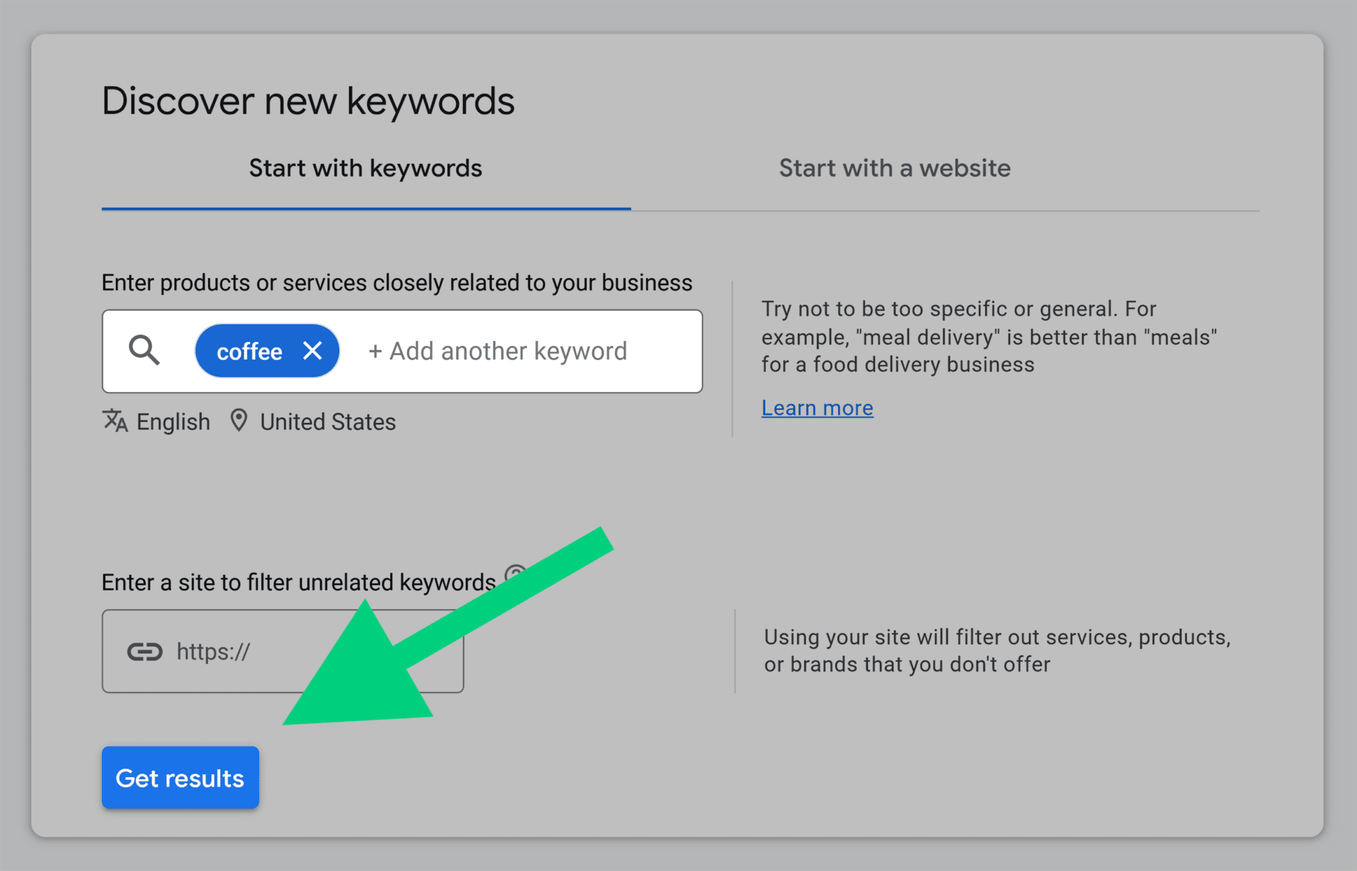This screenshot has height=871, width=1357.
Task: Click the Enter products or services label
Action: point(396,282)
